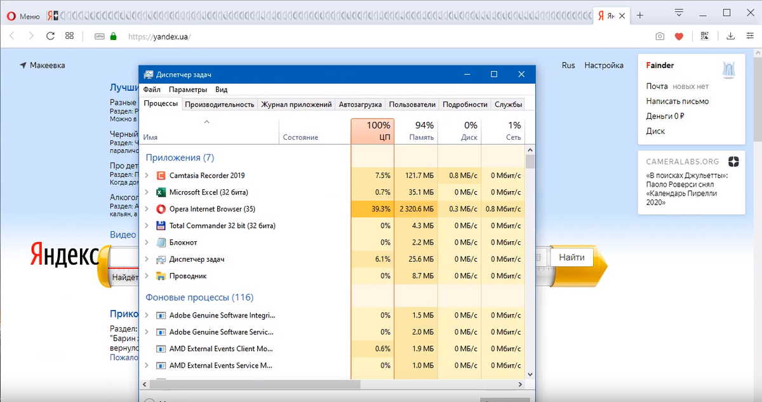The image size is (762, 402).
Task: Select Microsoft Excel icon in list
Action: [x=161, y=192]
